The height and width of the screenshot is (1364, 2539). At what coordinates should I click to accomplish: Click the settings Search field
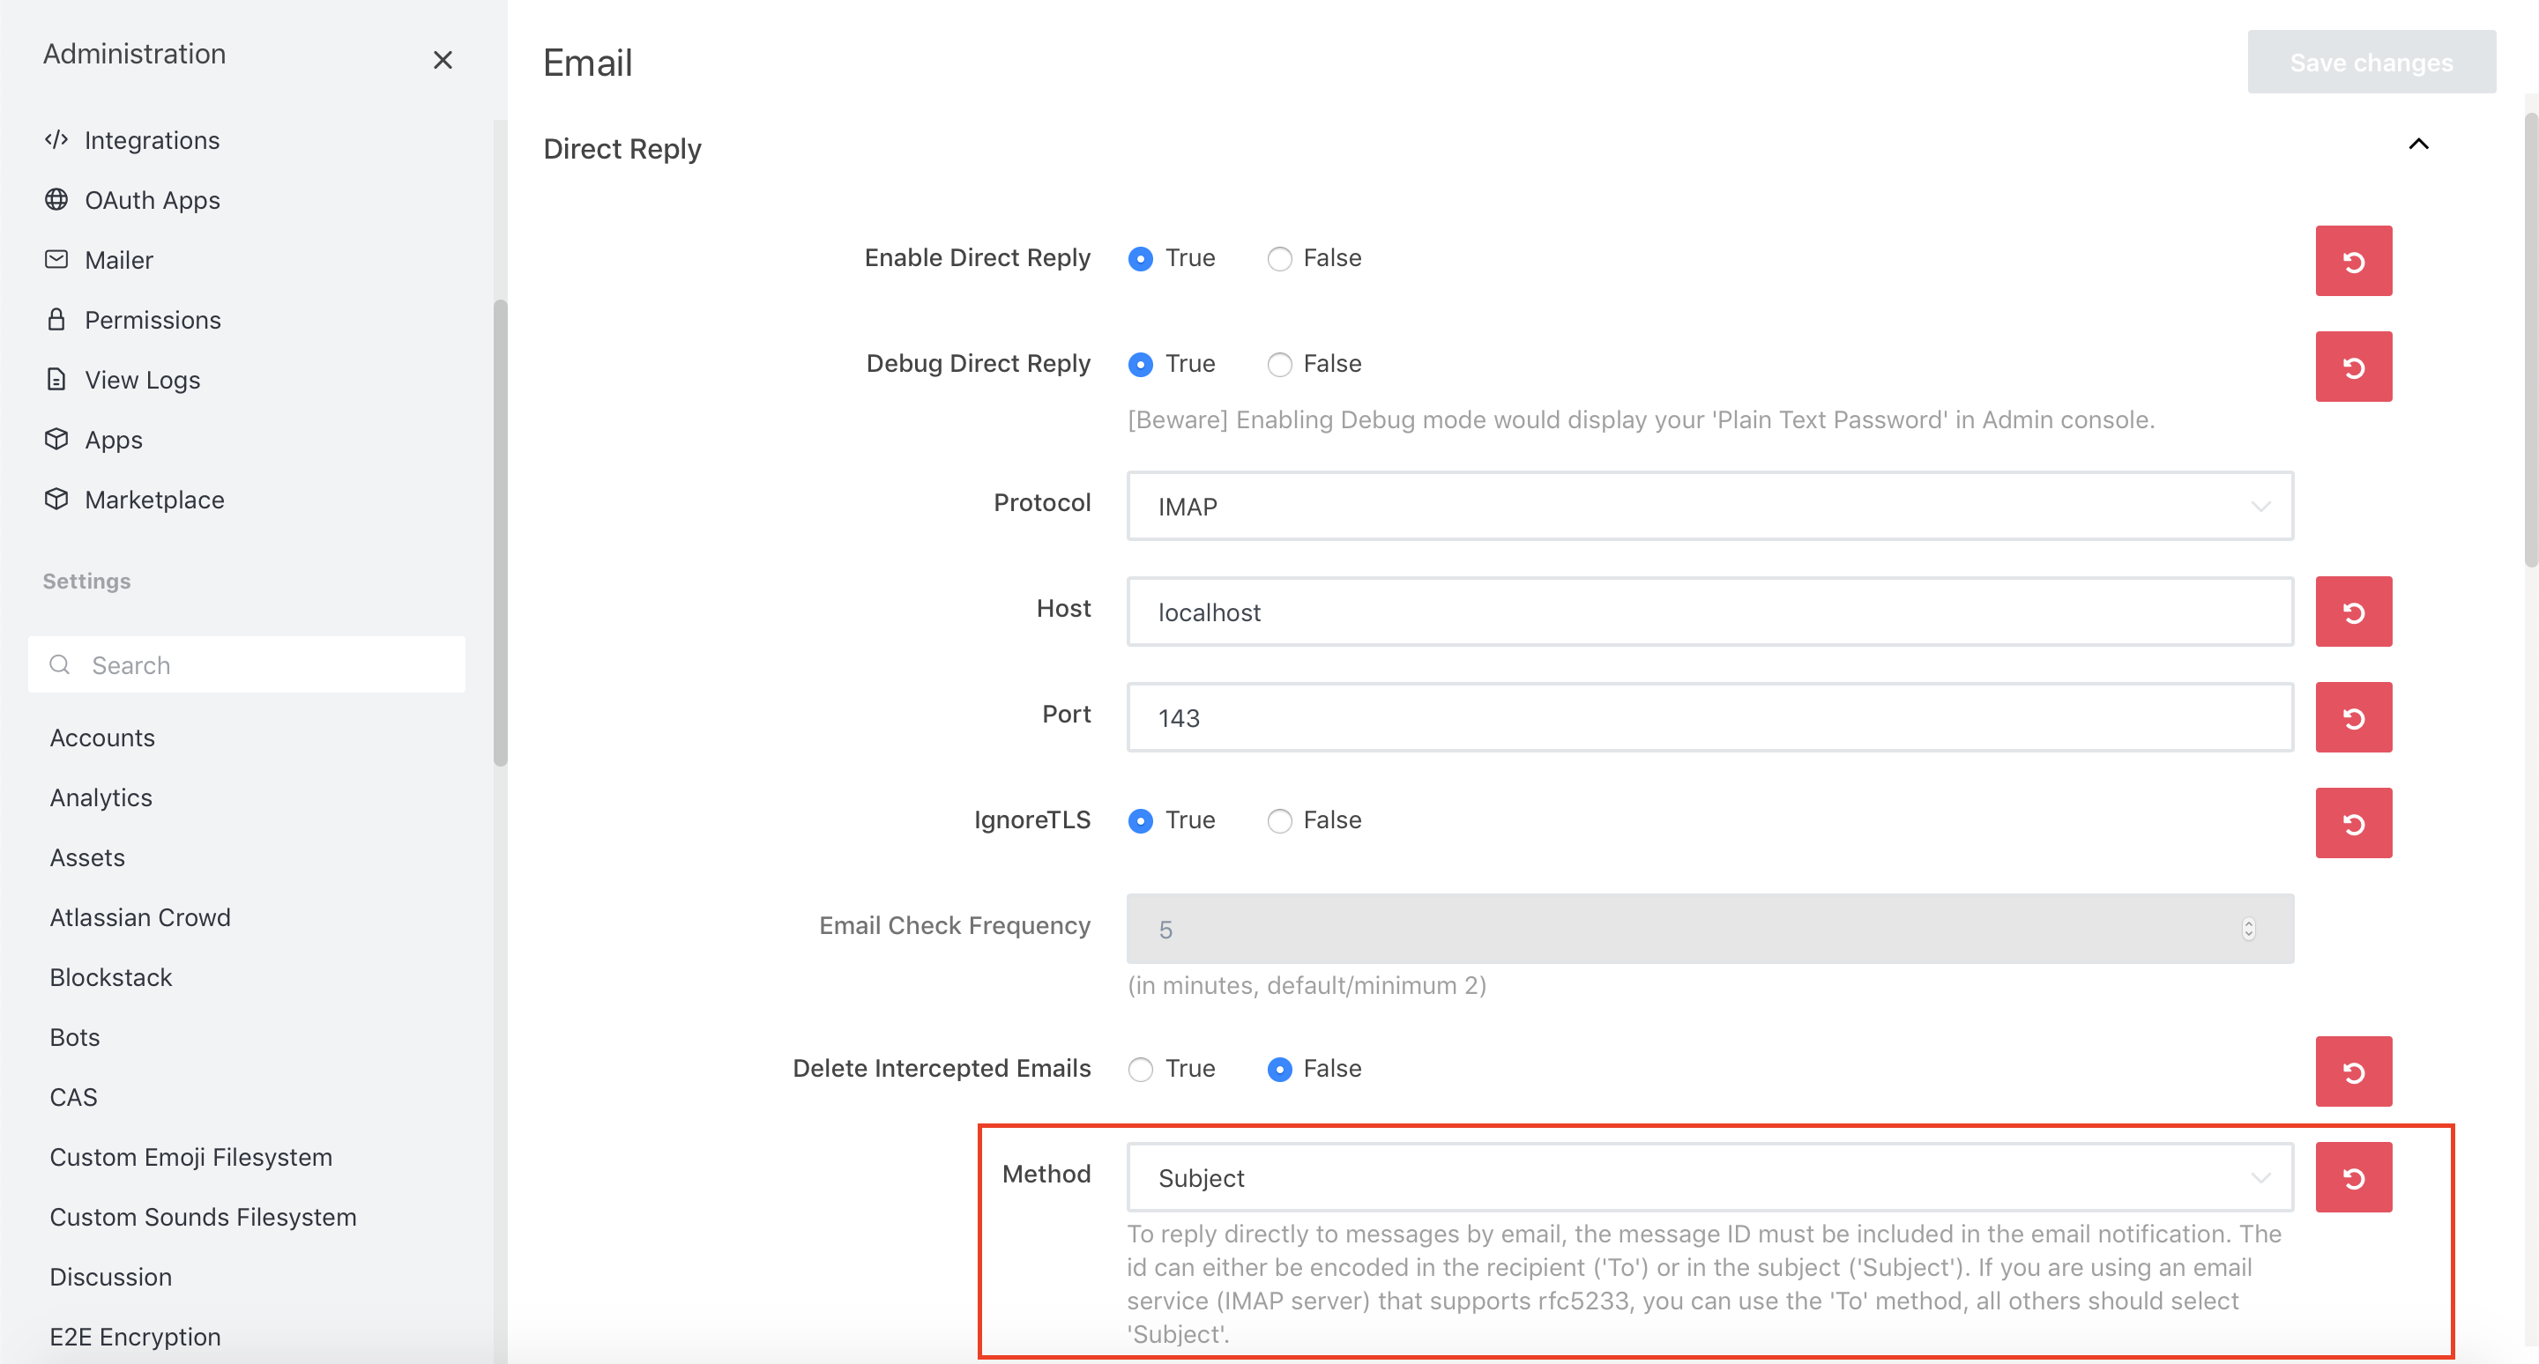(248, 664)
